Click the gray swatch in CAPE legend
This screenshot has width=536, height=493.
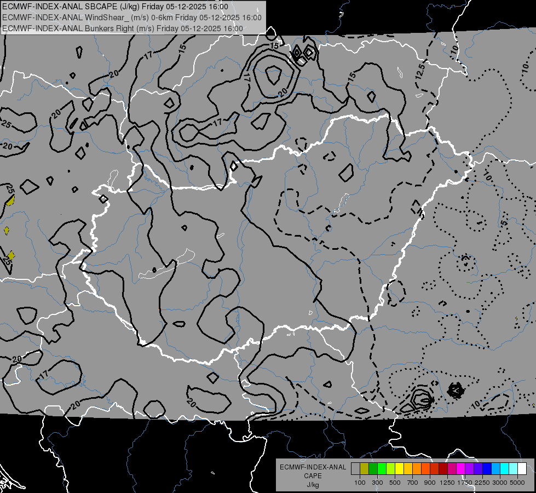point(355,469)
